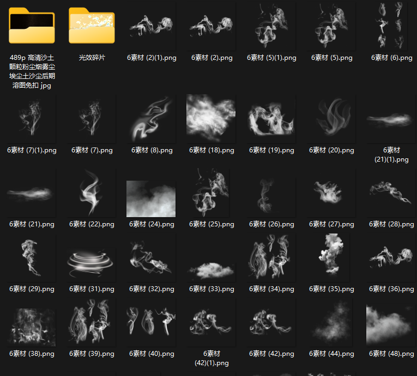Click the 6素材 (2)(1).png filename label
Screen dimensions: 417x376
pos(152,58)
